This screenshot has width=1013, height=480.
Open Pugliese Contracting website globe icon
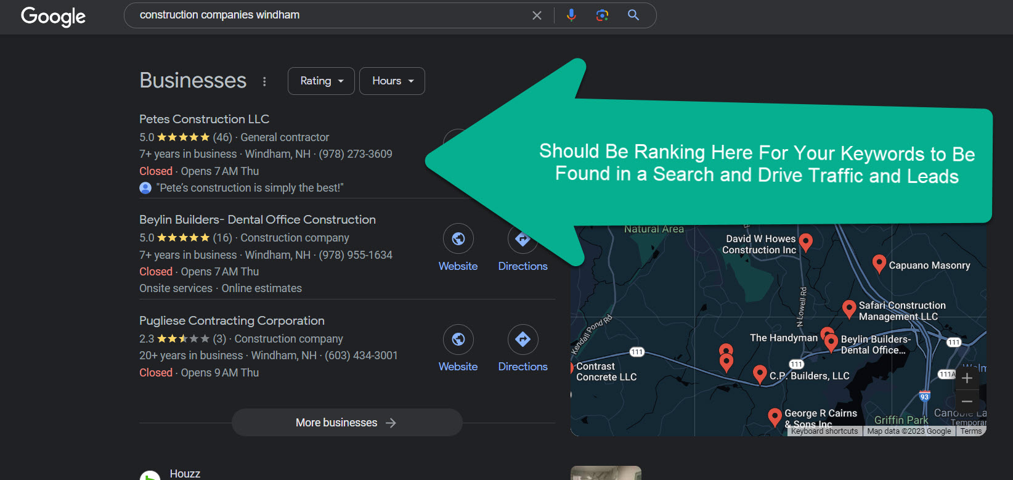pyautogui.click(x=458, y=340)
